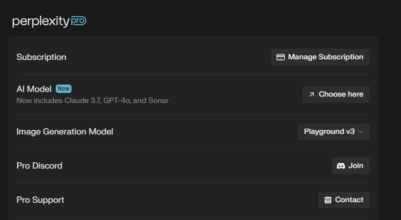
Task: Open Manage Subscription
Action: click(x=321, y=57)
